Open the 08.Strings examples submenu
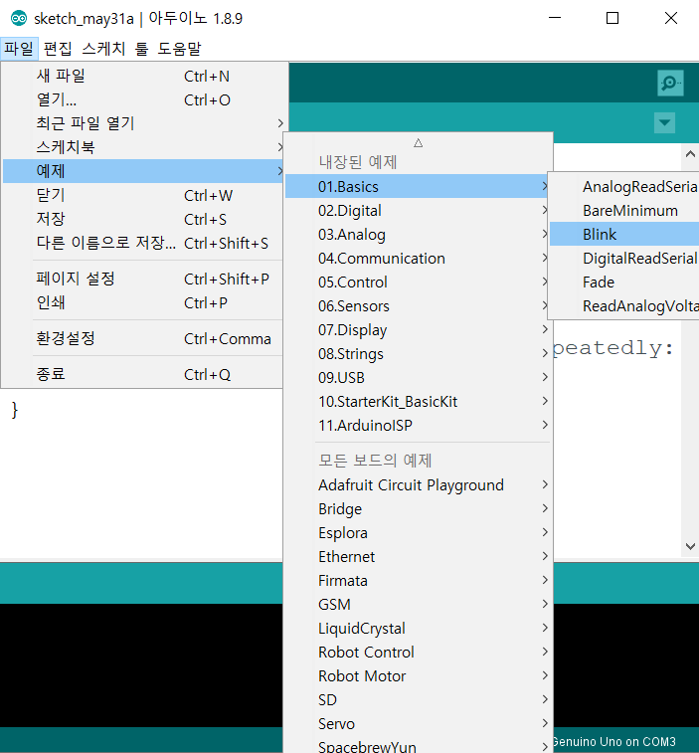 click(418, 353)
